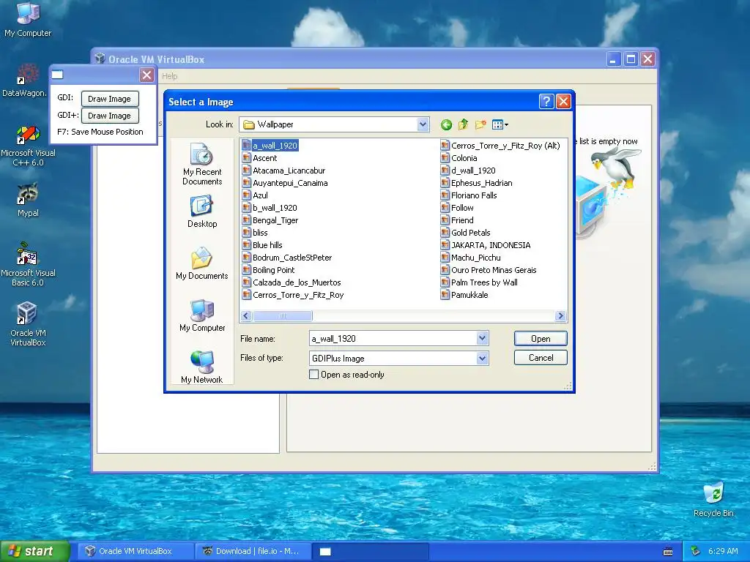This screenshot has width=750, height=562.
Task: Open the View Menu icon in dialog toolbar
Action: [500, 124]
